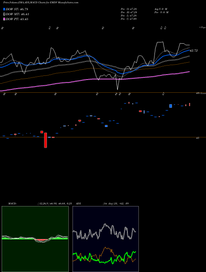This screenshot has width=206, height=272.
Task: Click the 45 price level axis label
Action: coord(197,138)
